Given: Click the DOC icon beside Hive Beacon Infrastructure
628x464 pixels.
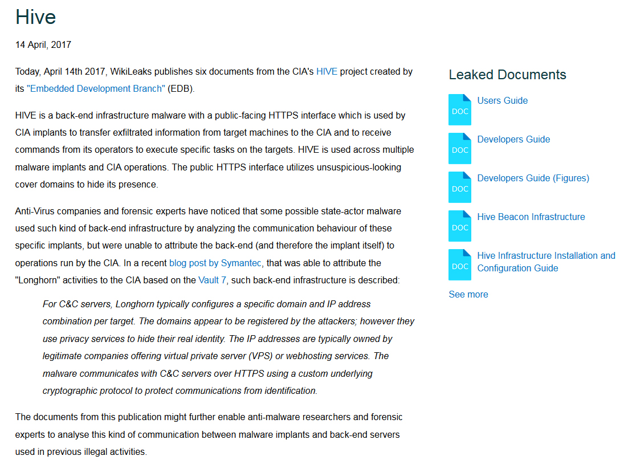Looking at the screenshot, I should click(x=460, y=226).
